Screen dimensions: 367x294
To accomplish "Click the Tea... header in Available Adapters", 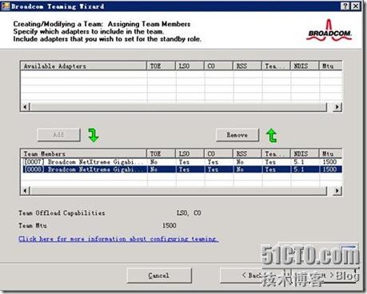I will (276, 66).
